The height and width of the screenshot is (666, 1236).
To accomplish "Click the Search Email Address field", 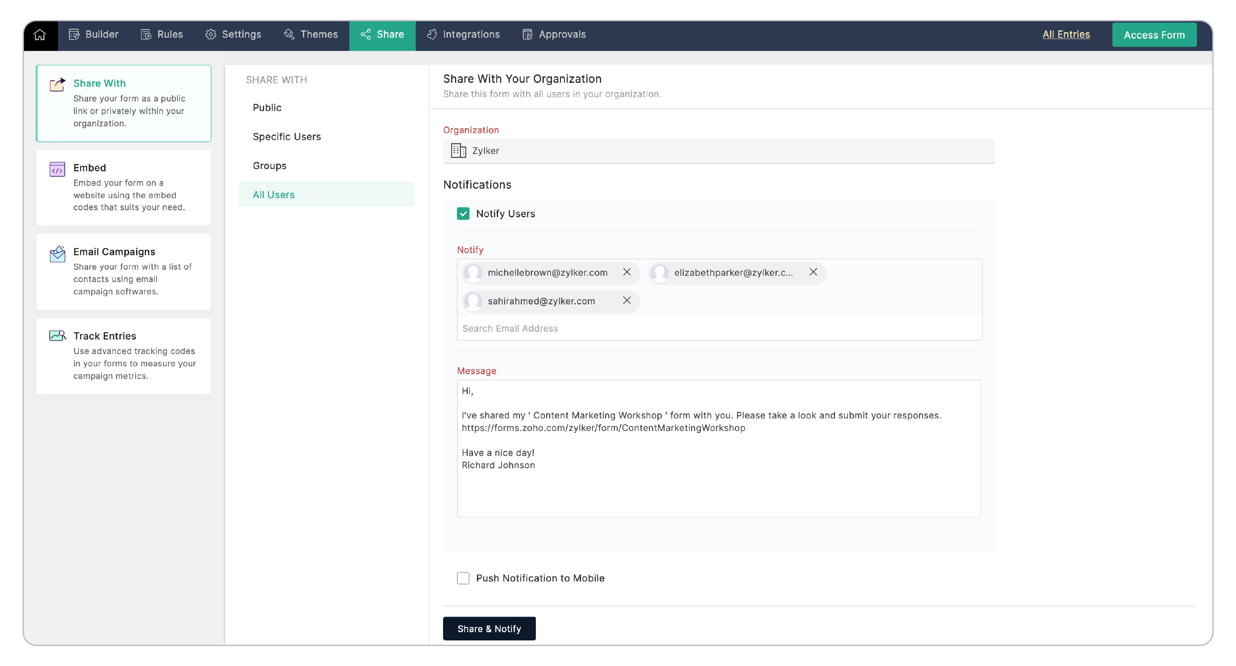I will coord(719,328).
